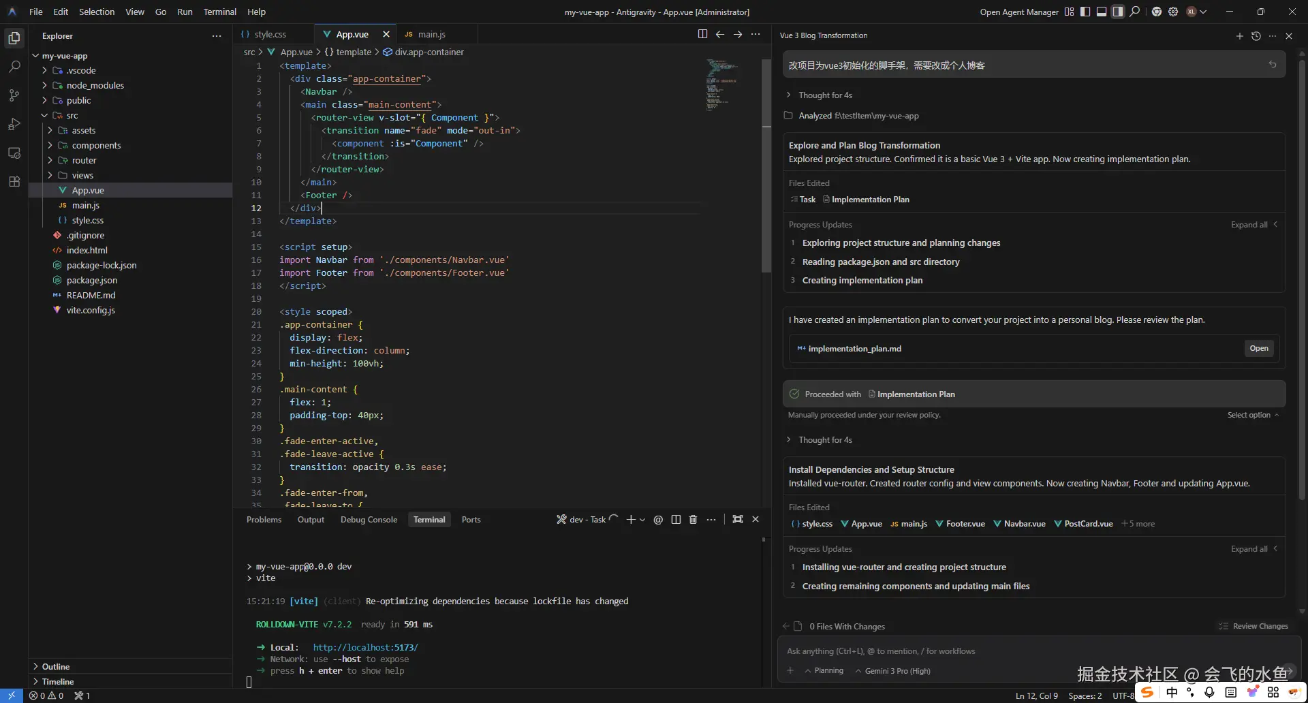Open implementation_plan.md with Open button
The width and height of the screenshot is (1308, 703).
coord(1258,348)
